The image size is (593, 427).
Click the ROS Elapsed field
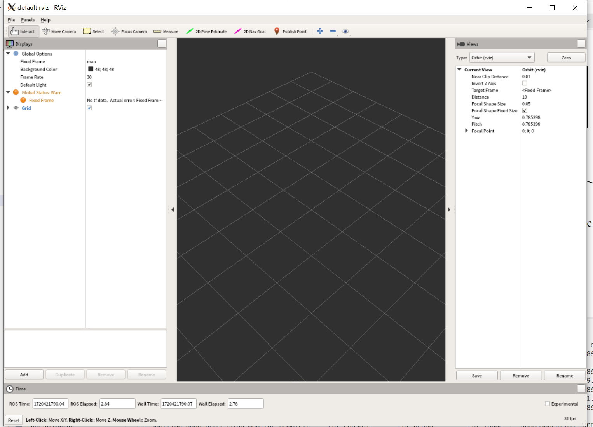click(117, 404)
